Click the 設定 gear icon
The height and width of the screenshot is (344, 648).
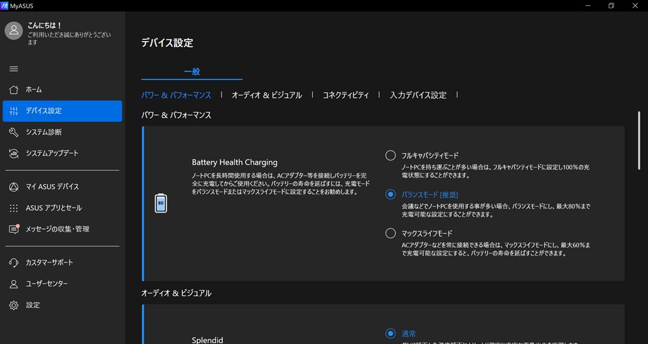(x=14, y=305)
